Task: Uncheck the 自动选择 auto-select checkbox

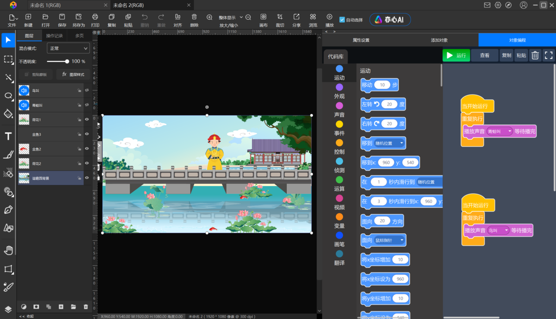Action: 342,20
